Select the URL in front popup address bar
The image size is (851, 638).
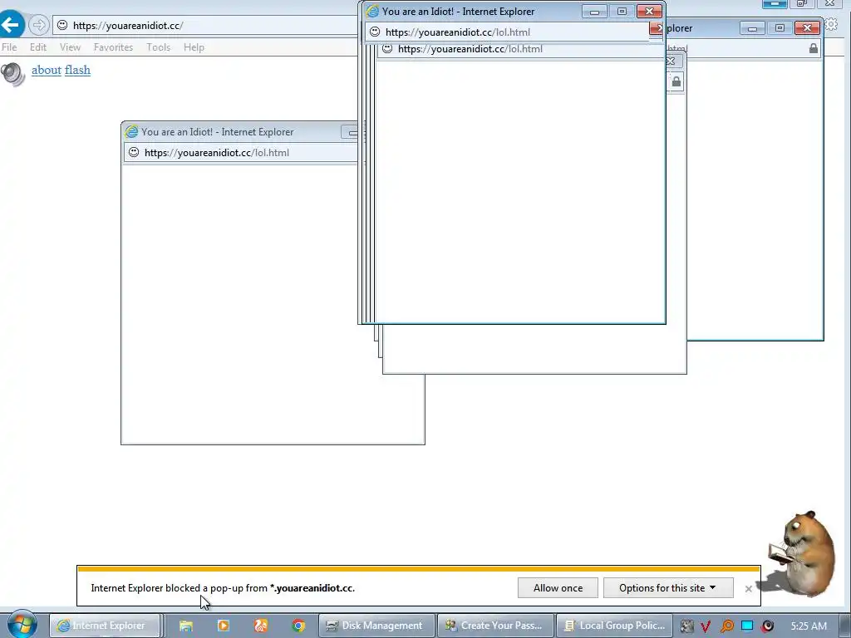(x=458, y=32)
